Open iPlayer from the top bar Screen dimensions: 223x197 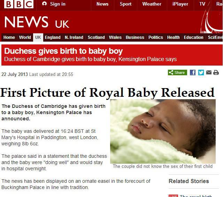[180, 4]
